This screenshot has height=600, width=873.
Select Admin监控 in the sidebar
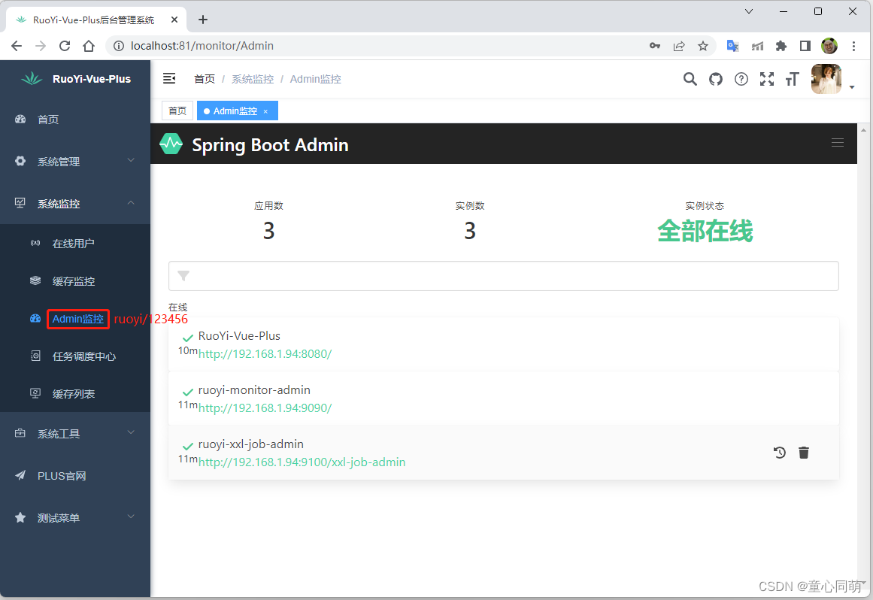click(x=75, y=319)
